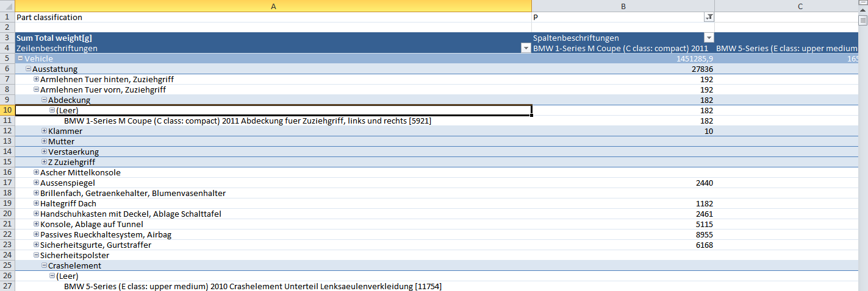
Task: Select Crashelement Unterteil Lenksaeulenverkleidung [11754] row
Action: coord(273,286)
